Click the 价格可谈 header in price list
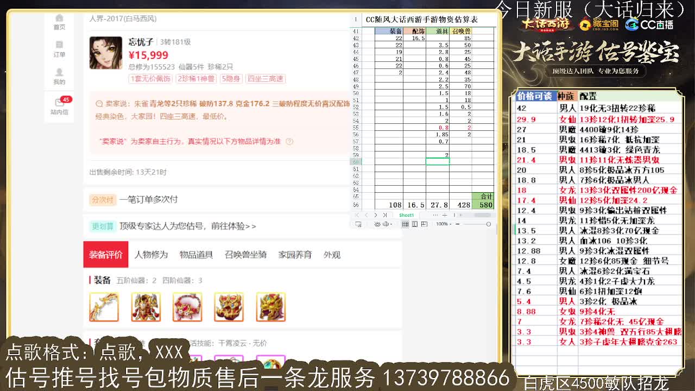The height and width of the screenshot is (391, 695). coord(535,96)
